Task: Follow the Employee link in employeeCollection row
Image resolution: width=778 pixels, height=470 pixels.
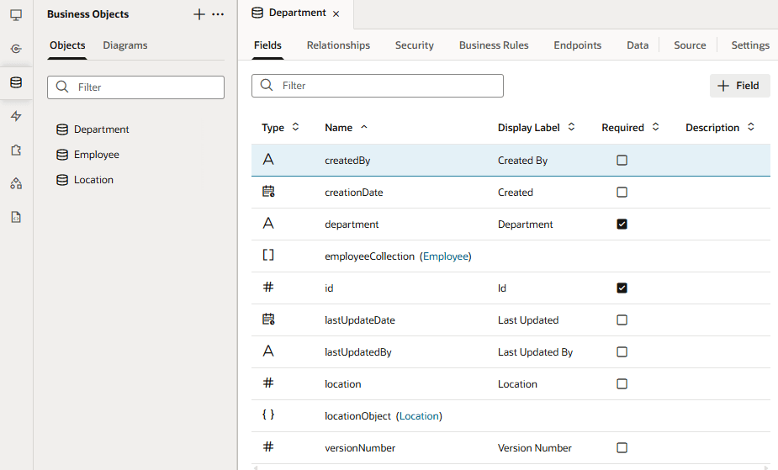Action: [446, 256]
